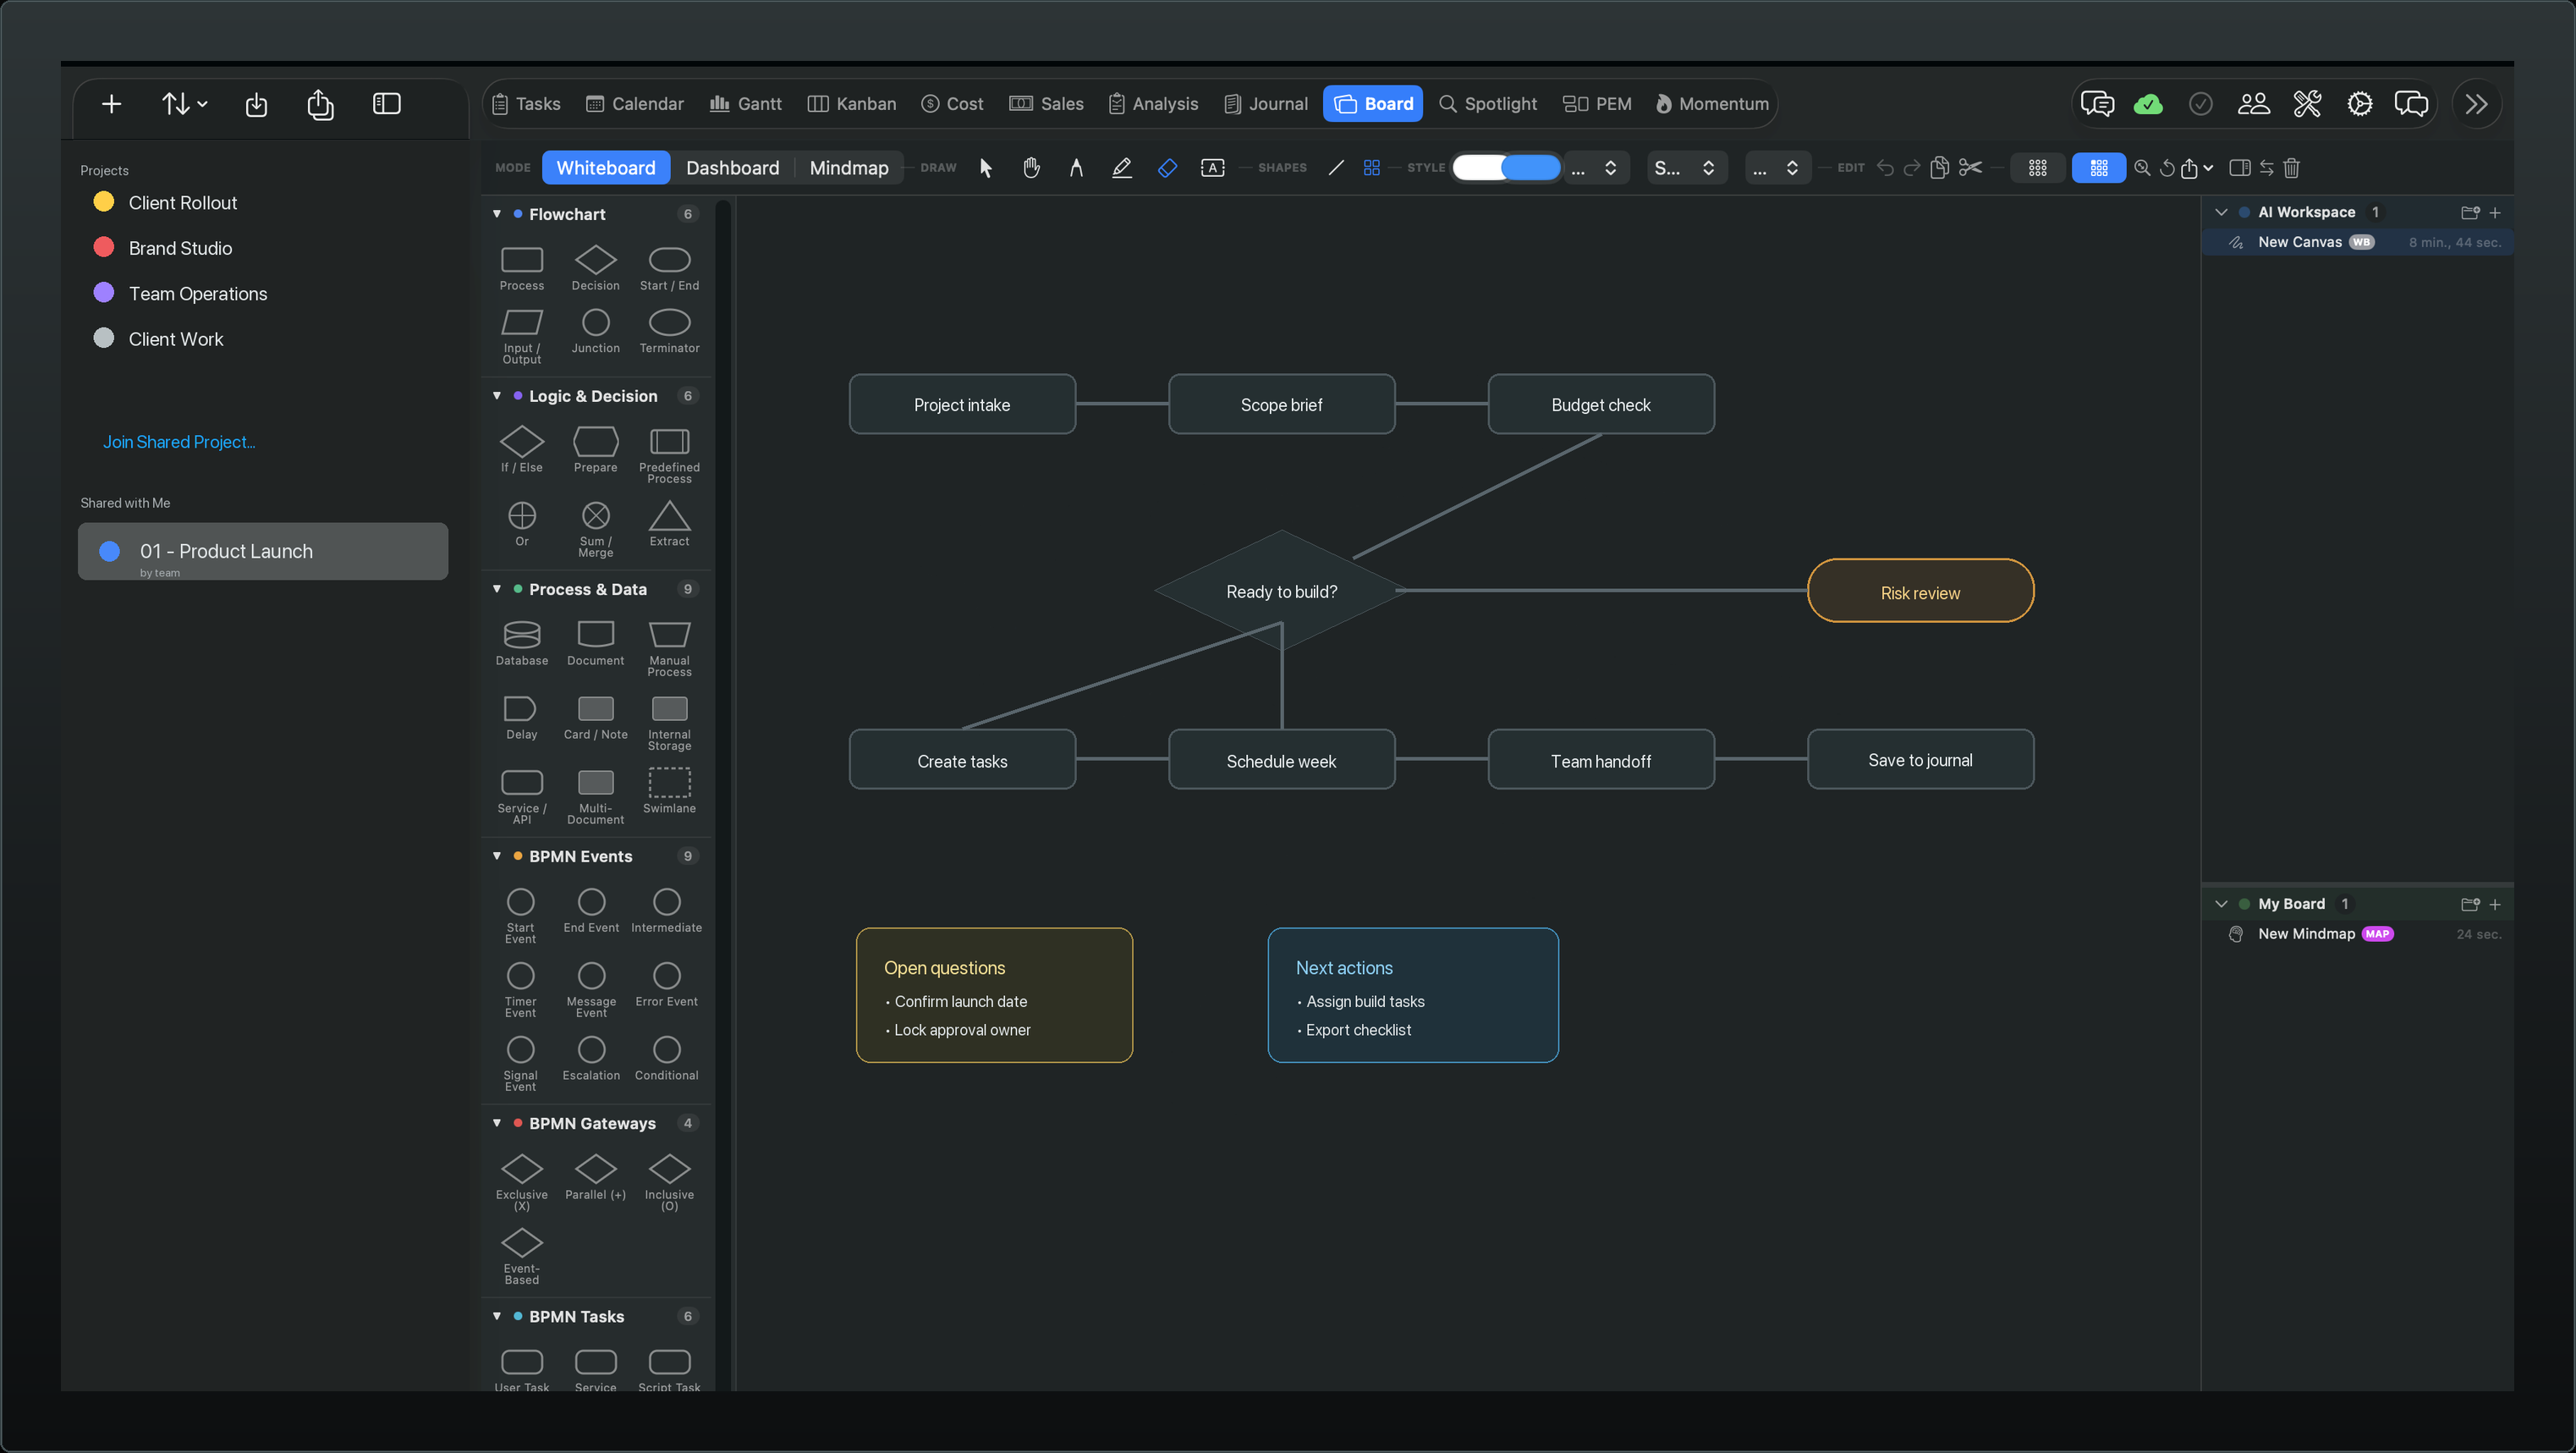Open the S... style dropdown
Viewport: 2576px width, 1453px height.
click(1685, 168)
